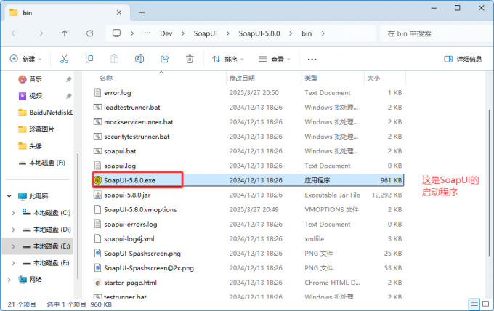Image resolution: width=494 pixels, height=311 pixels.
Task: Expand 本地磁盘 (D:) tree node
Action: [13, 230]
